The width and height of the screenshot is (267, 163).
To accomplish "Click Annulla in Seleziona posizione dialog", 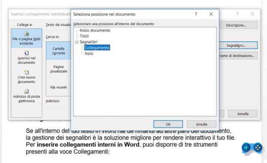I will tap(202, 124).
